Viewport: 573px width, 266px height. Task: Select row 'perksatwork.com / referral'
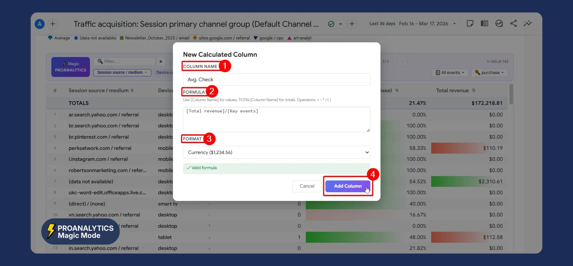(100, 148)
